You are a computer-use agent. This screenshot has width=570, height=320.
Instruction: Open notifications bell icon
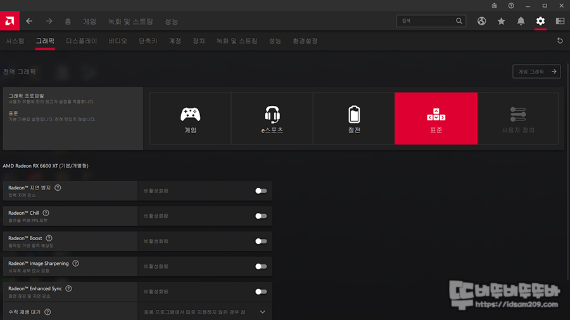click(521, 21)
